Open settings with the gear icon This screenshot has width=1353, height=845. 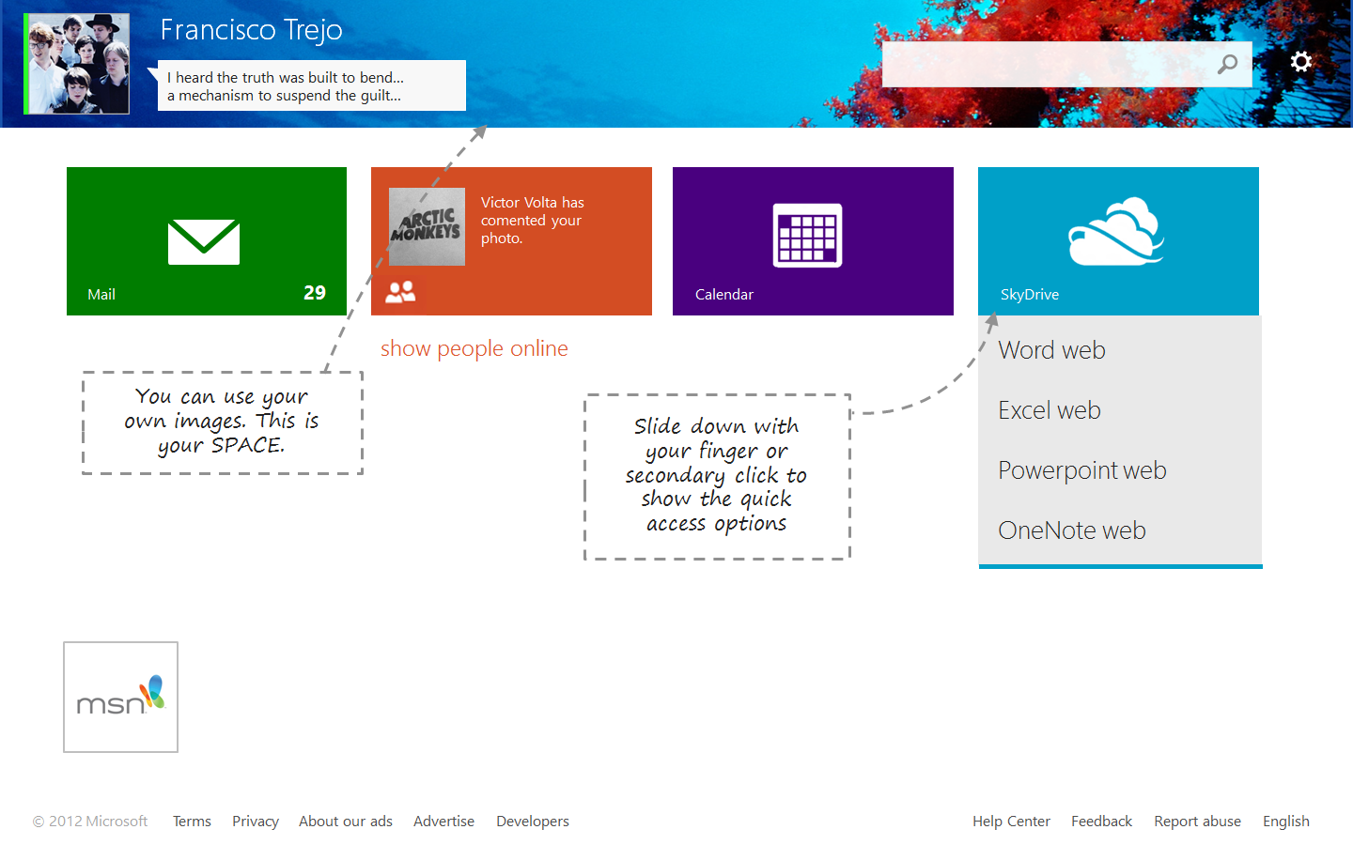1300,62
